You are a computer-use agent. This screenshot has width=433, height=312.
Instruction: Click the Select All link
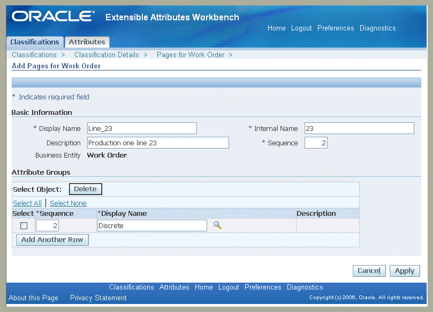27,203
